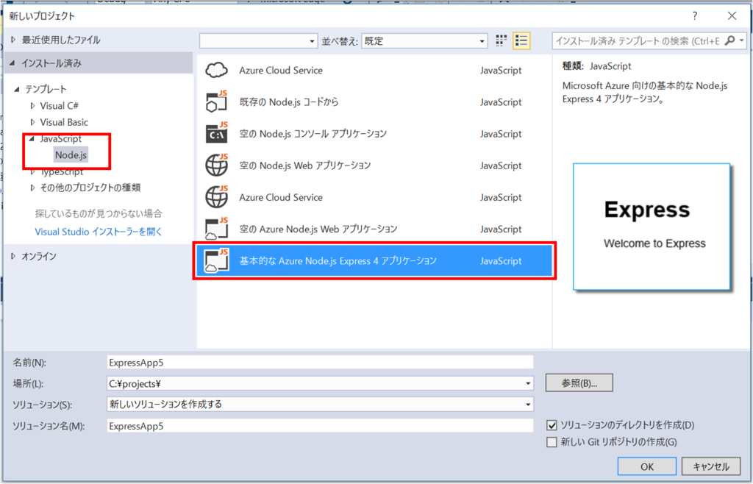Click インストール済み label text
The width and height of the screenshot is (753, 484).
51,63
